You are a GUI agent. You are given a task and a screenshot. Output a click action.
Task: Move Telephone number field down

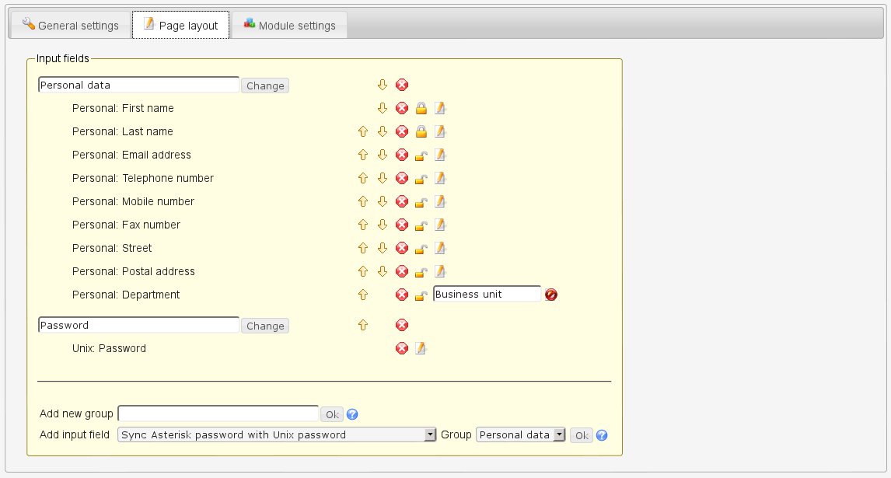click(x=382, y=179)
